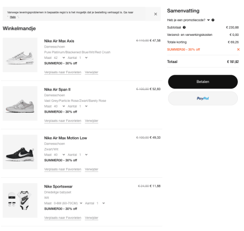Open promotiecode help question icon

213,20
